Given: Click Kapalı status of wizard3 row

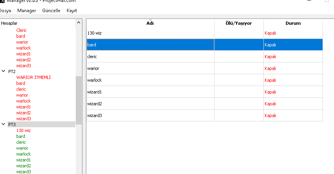Looking at the screenshot, I should (x=270, y=115).
